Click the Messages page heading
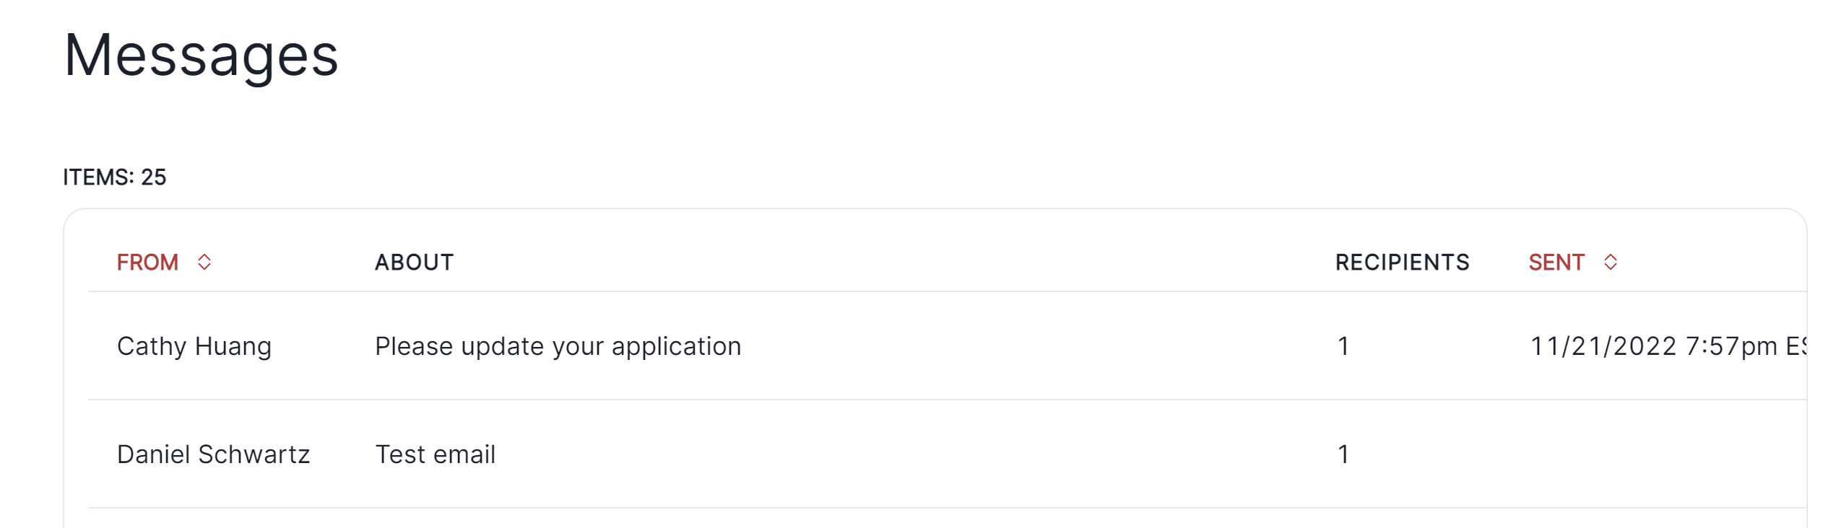 coord(201,56)
